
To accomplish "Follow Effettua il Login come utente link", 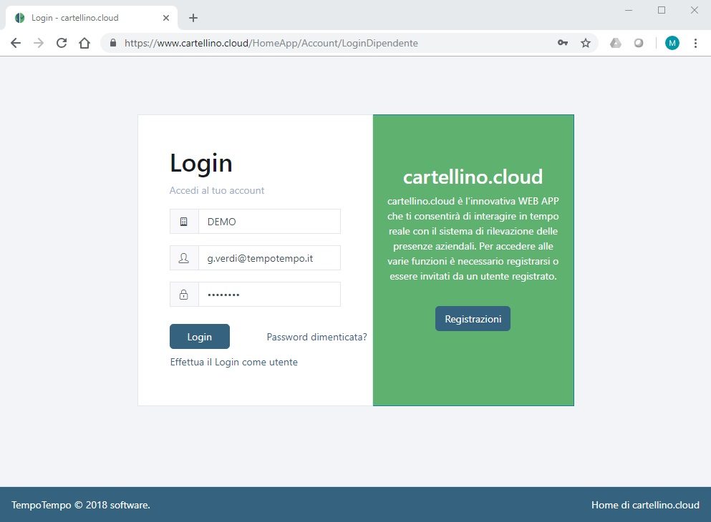I will [x=233, y=363].
